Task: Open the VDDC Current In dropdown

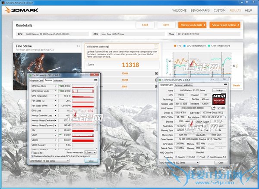Action: coord(56,145)
